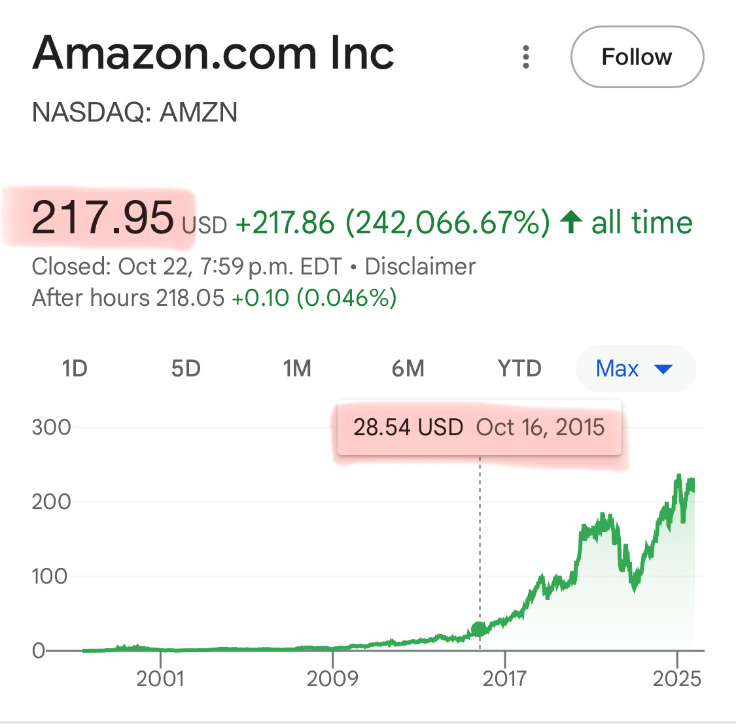Open the Disclaimer link

420,267
